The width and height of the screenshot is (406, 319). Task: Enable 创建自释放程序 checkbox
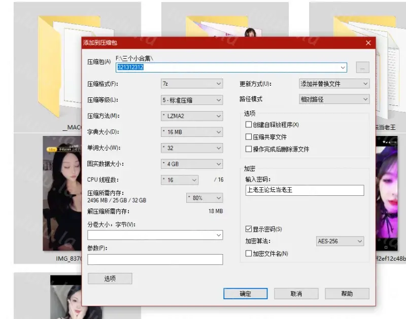[249, 124]
